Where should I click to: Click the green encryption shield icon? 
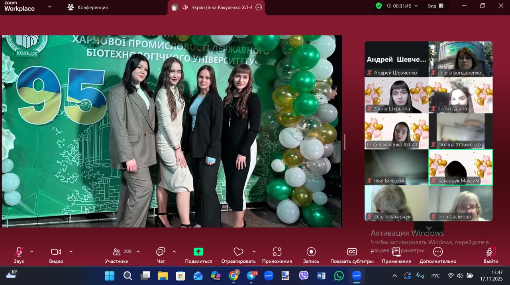pos(379,6)
